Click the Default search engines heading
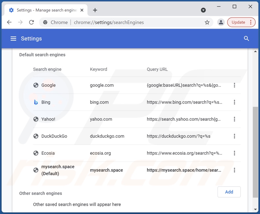Viewport: 260px width, 214px height. pyautogui.click(x=42, y=55)
